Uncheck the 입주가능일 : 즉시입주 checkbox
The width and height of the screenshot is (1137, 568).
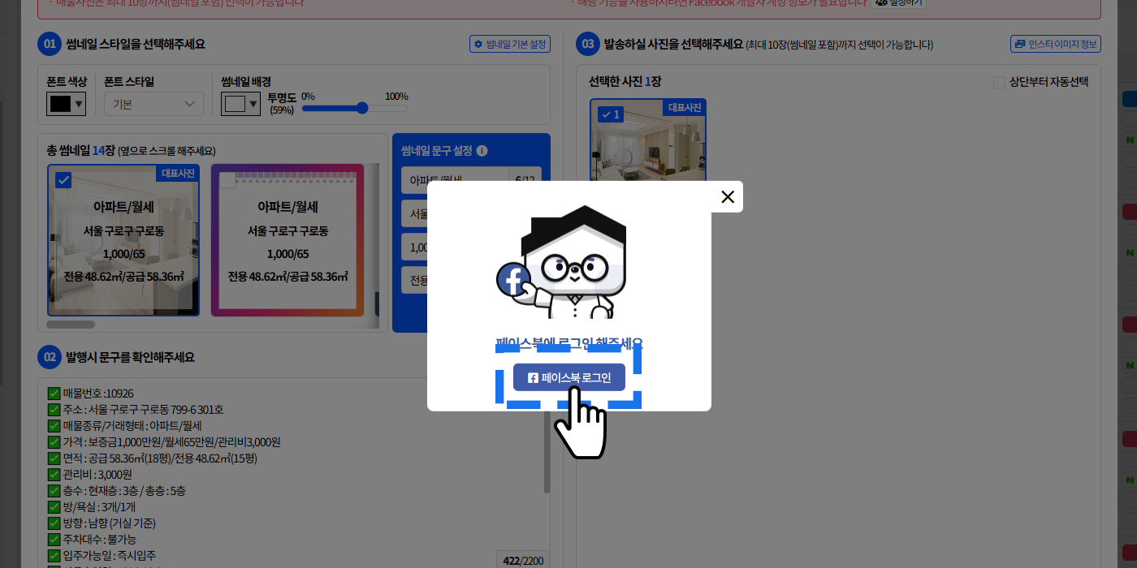(54, 556)
